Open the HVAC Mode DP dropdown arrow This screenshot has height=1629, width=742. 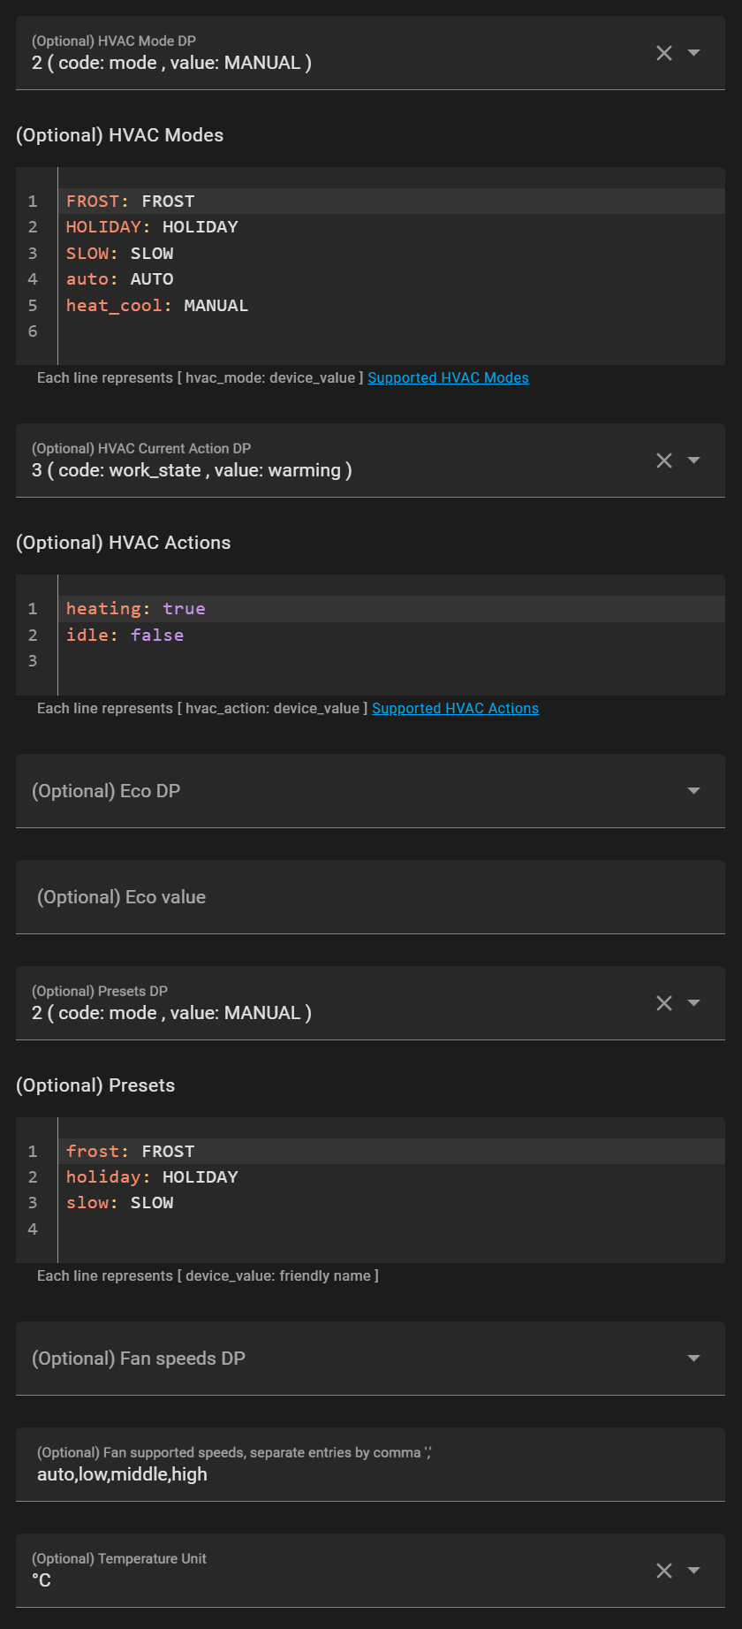click(694, 53)
